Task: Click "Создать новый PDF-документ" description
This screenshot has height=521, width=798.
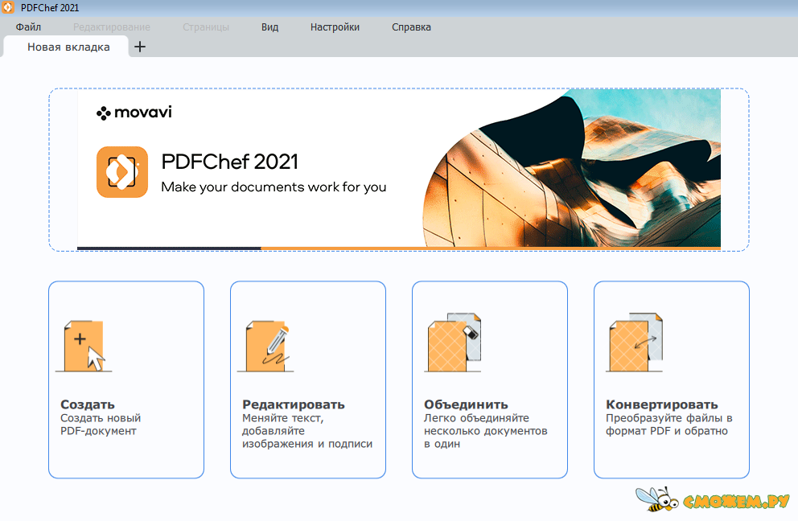Action: [101, 425]
